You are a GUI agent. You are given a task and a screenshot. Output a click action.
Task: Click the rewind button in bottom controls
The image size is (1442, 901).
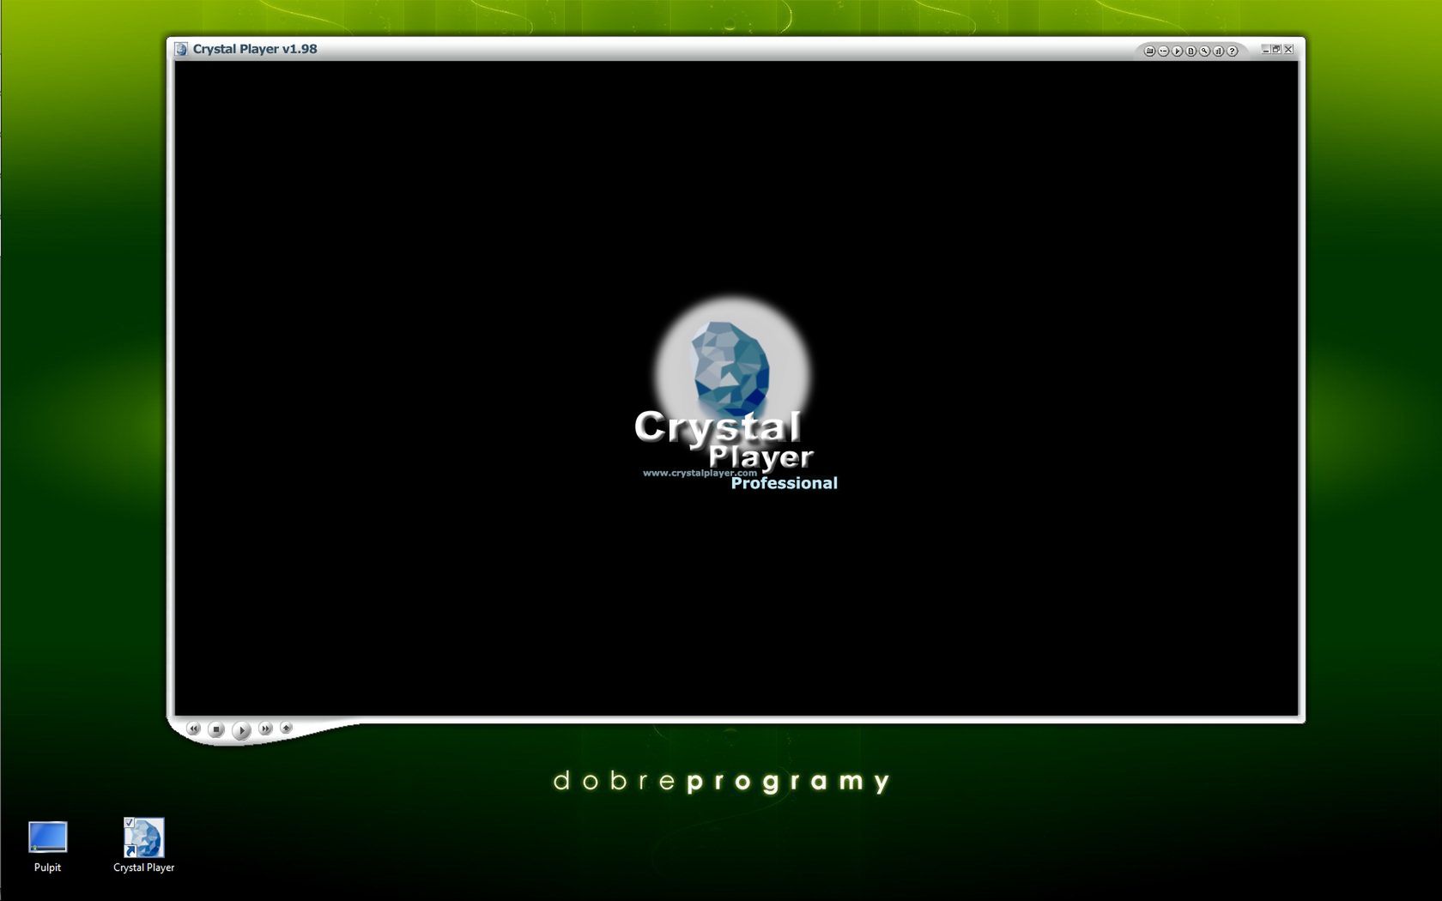click(193, 729)
